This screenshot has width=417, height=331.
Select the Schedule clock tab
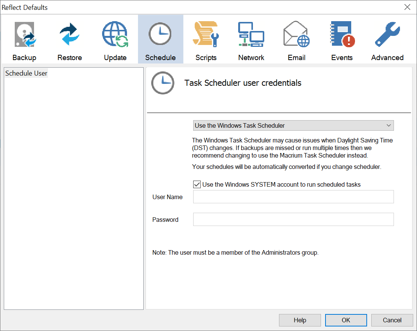[160, 39]
